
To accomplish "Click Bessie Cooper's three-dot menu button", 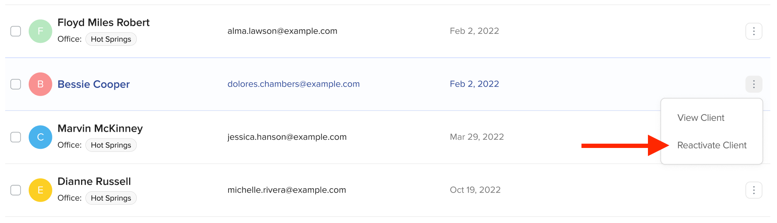I will click(x=753, y=84).
